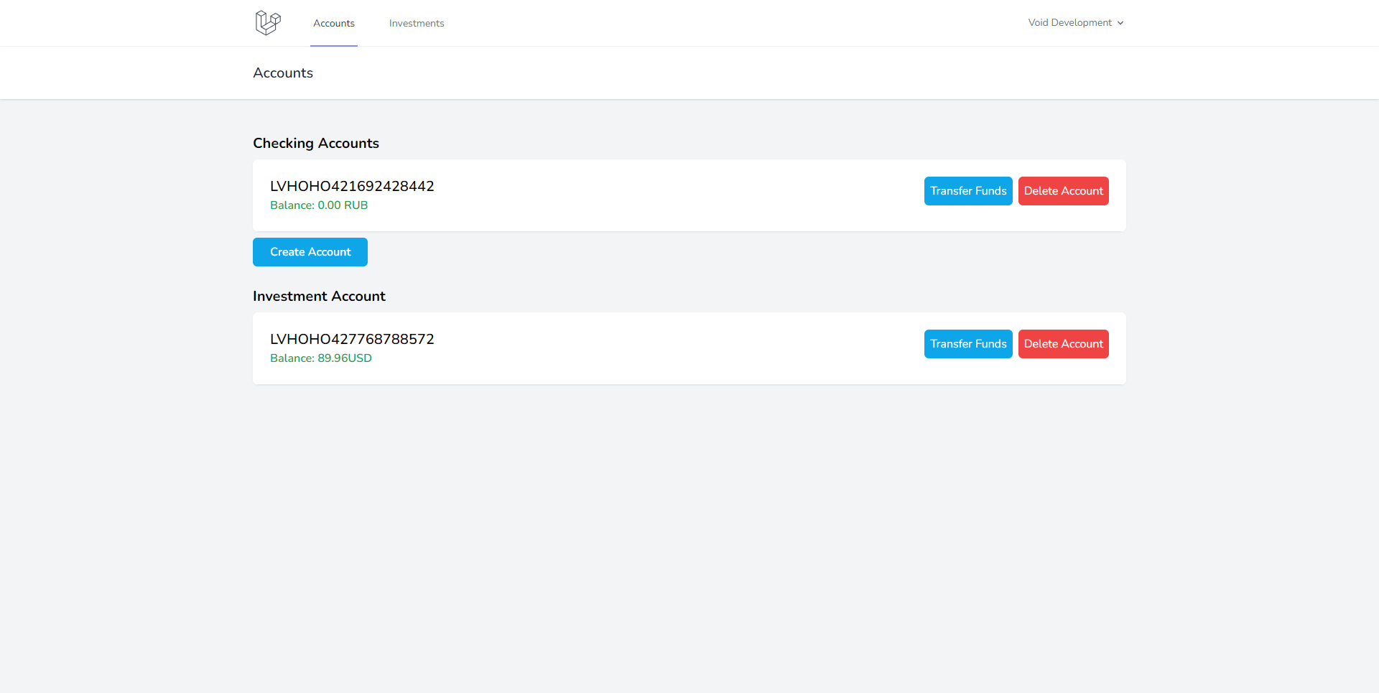Open the Accounts navigation tab

334,23
